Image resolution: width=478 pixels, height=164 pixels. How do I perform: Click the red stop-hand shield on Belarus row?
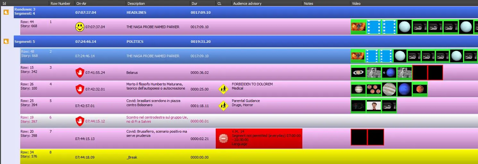[80, 73]
